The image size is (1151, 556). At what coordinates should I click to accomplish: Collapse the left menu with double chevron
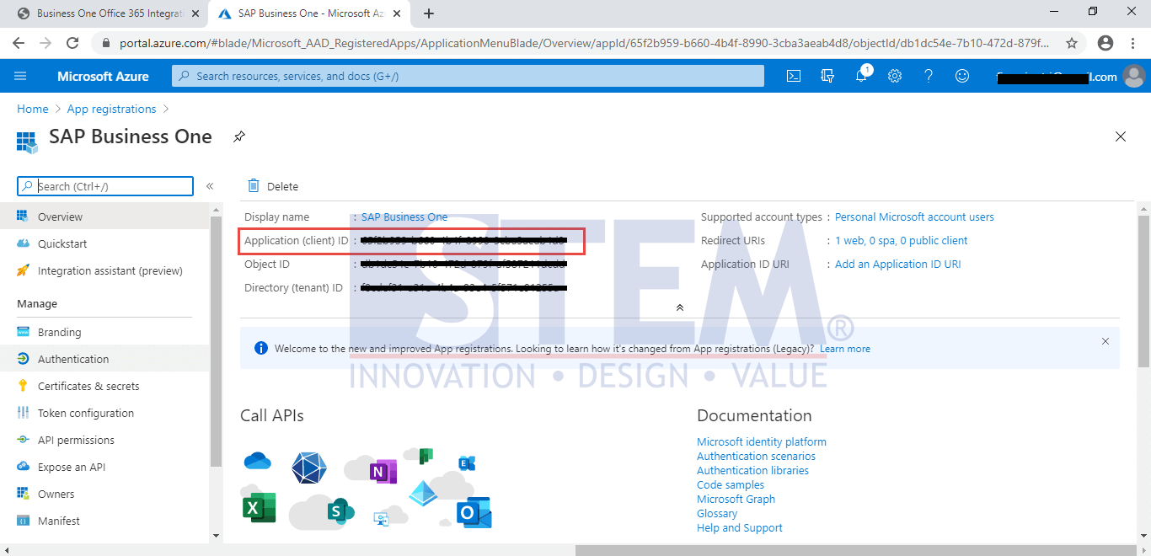click(x=210, y=186)
